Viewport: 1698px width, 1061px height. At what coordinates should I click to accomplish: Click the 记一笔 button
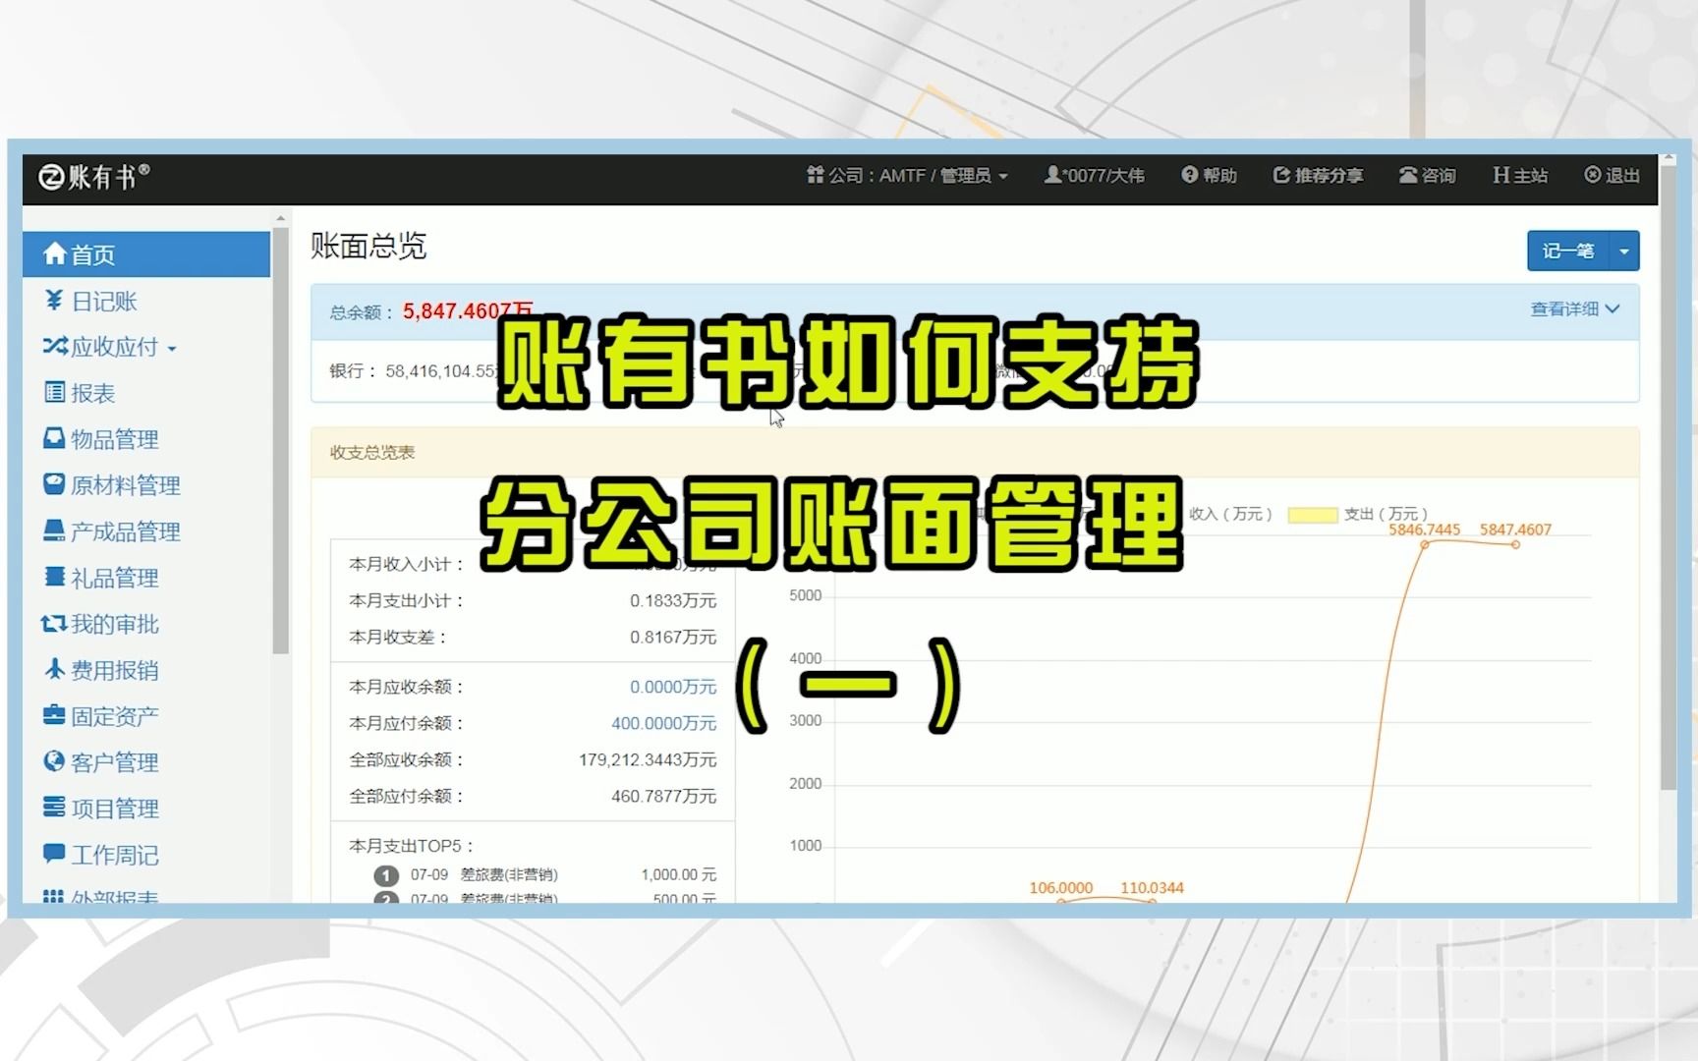coord(1568,251)
